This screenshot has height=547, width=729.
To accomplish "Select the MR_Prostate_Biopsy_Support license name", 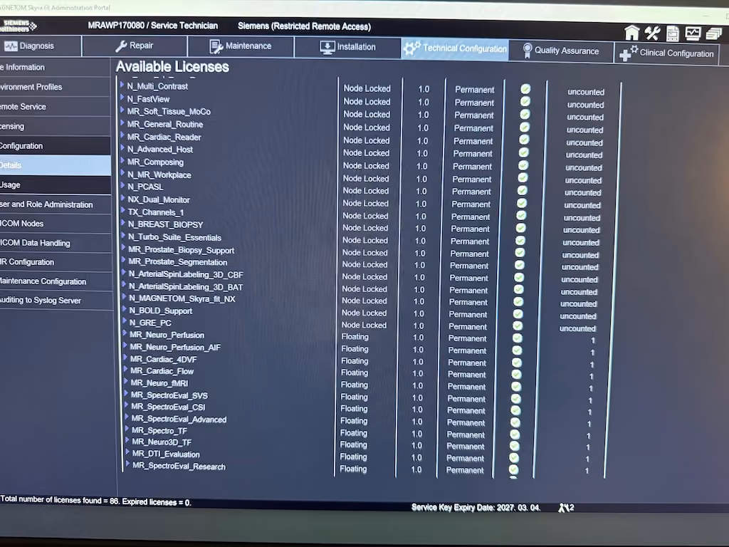I will 182,250.
